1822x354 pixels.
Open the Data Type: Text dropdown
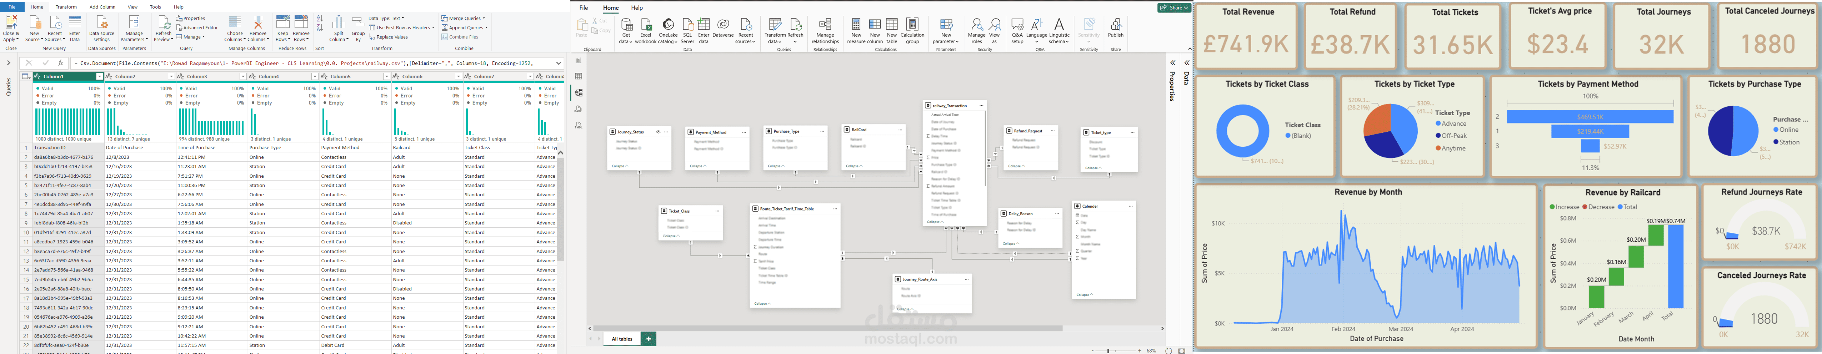387,18
